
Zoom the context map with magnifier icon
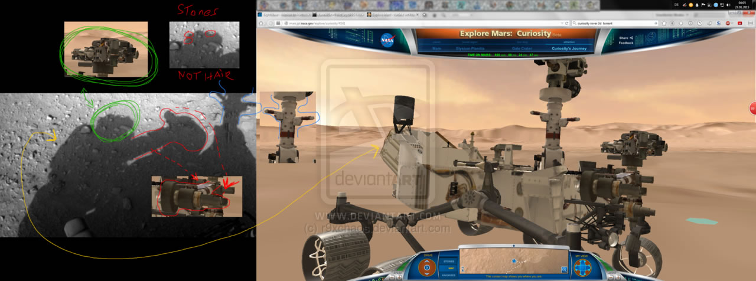click(x=564, y=270)
